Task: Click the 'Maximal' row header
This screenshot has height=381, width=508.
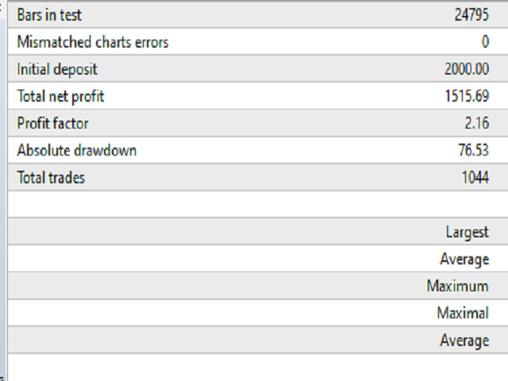Action: pos(463,314)
